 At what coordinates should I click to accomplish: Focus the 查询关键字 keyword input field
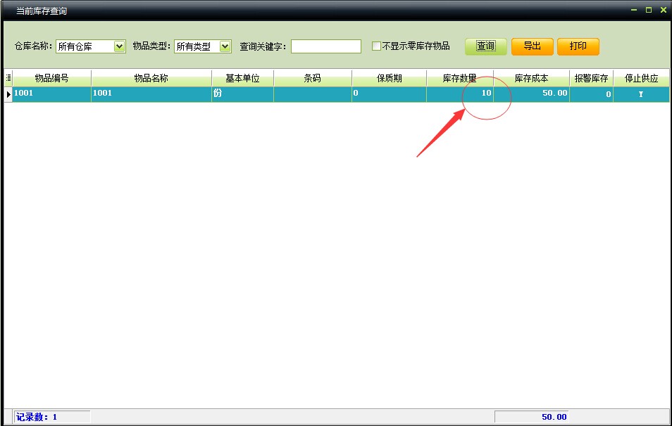[326, 46]
